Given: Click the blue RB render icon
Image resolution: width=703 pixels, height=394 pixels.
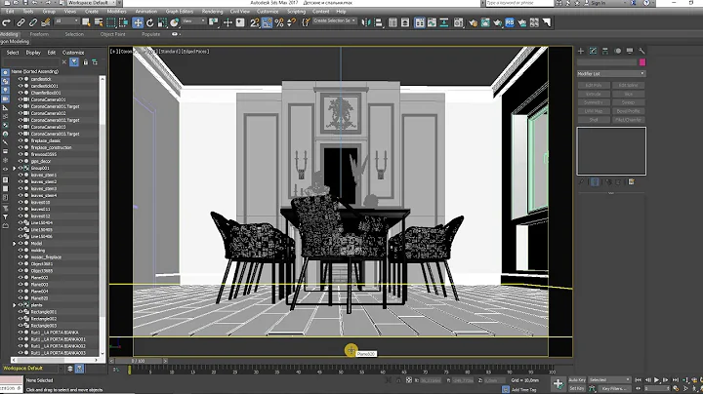Looking at the screenshot, I should point(510,22).
